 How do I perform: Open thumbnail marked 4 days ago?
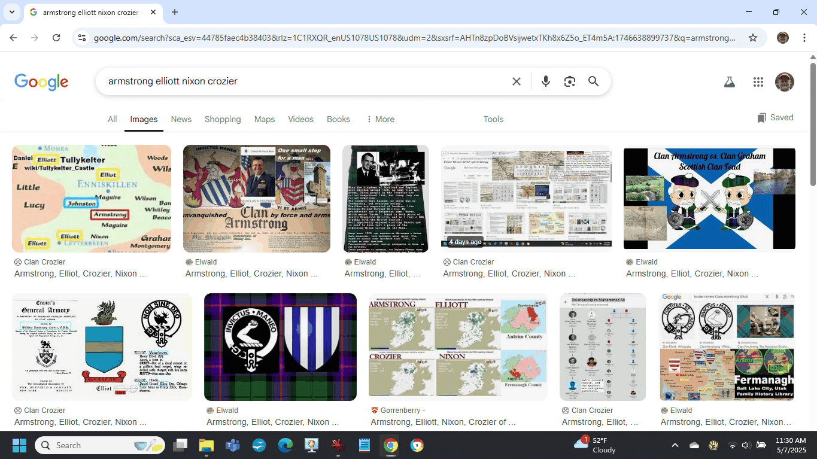(526, 199)
